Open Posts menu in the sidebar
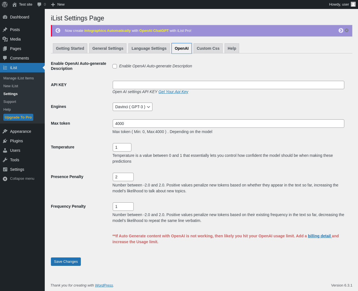358x291 pixels. point(22,30)
